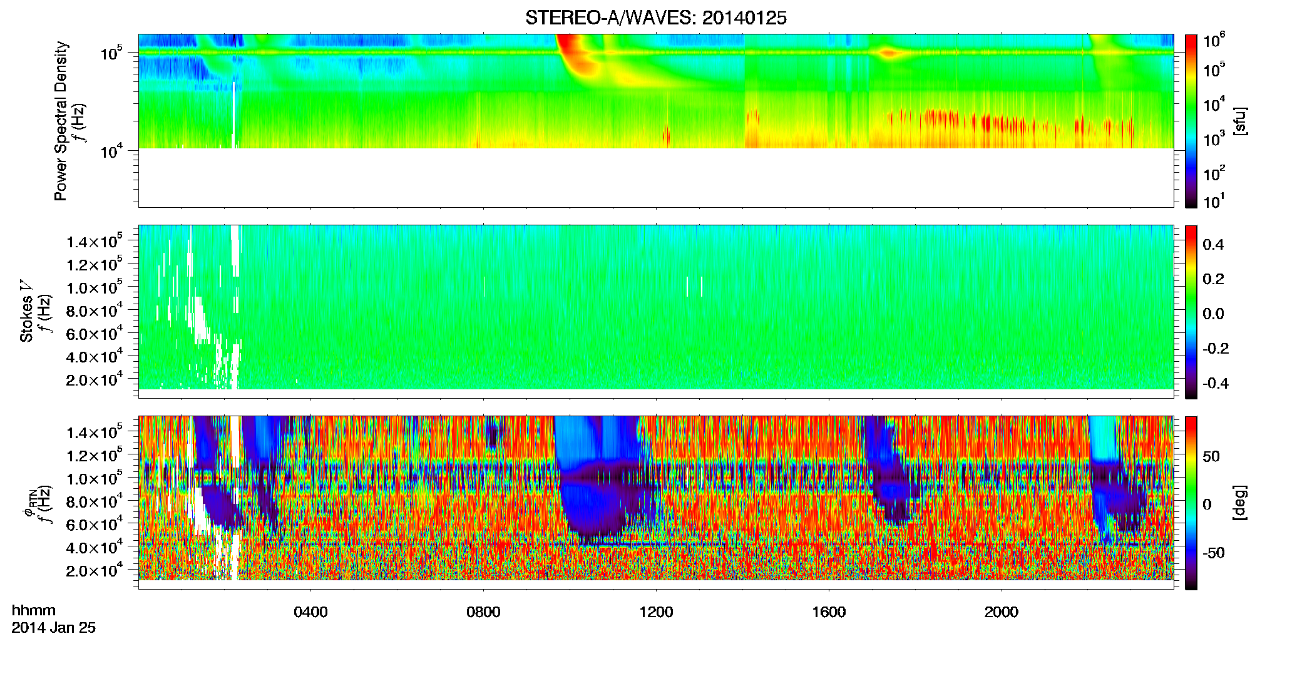Select the "Power Spectral Density" y-axis label

tap(61, 121)
